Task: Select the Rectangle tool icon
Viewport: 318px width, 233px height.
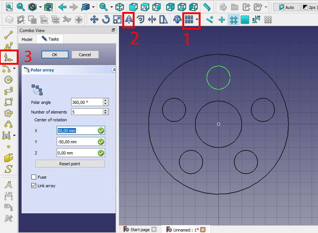Action: 9,102
